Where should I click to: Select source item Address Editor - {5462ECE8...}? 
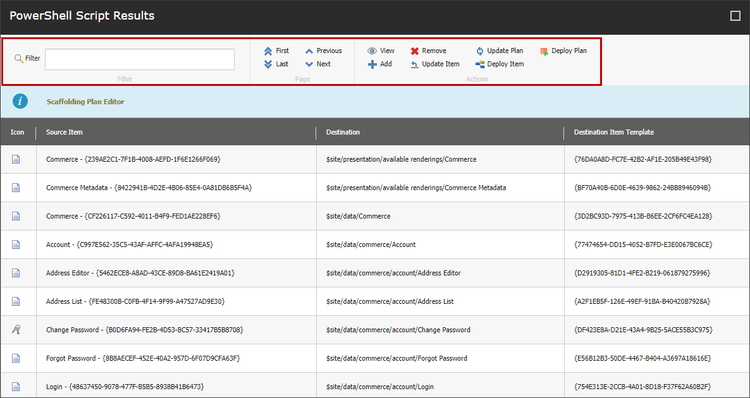tap(140, 273)
